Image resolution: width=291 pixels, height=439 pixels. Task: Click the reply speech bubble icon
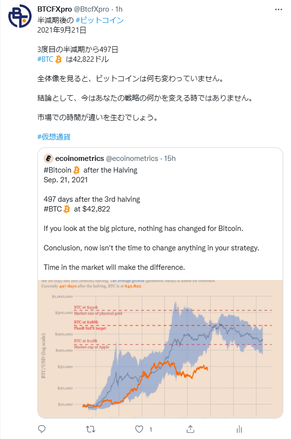(x=42, y=429)
